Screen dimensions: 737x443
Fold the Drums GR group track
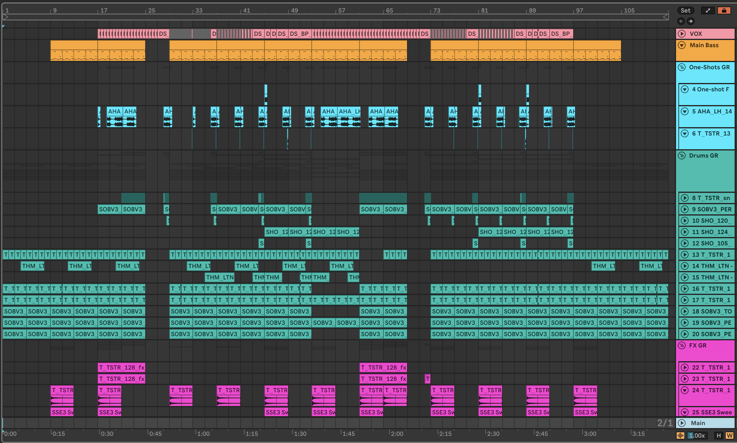coord(682,156)
